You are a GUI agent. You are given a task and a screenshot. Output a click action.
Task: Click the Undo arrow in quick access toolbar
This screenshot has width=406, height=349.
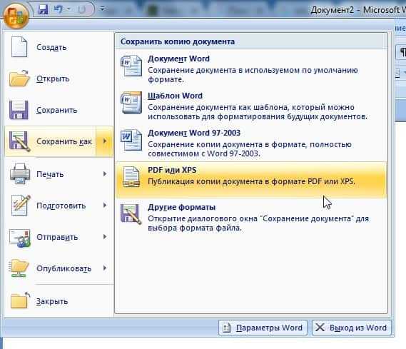point(59,9)
